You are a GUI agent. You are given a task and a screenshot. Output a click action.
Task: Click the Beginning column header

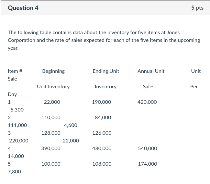pos(53,71)
